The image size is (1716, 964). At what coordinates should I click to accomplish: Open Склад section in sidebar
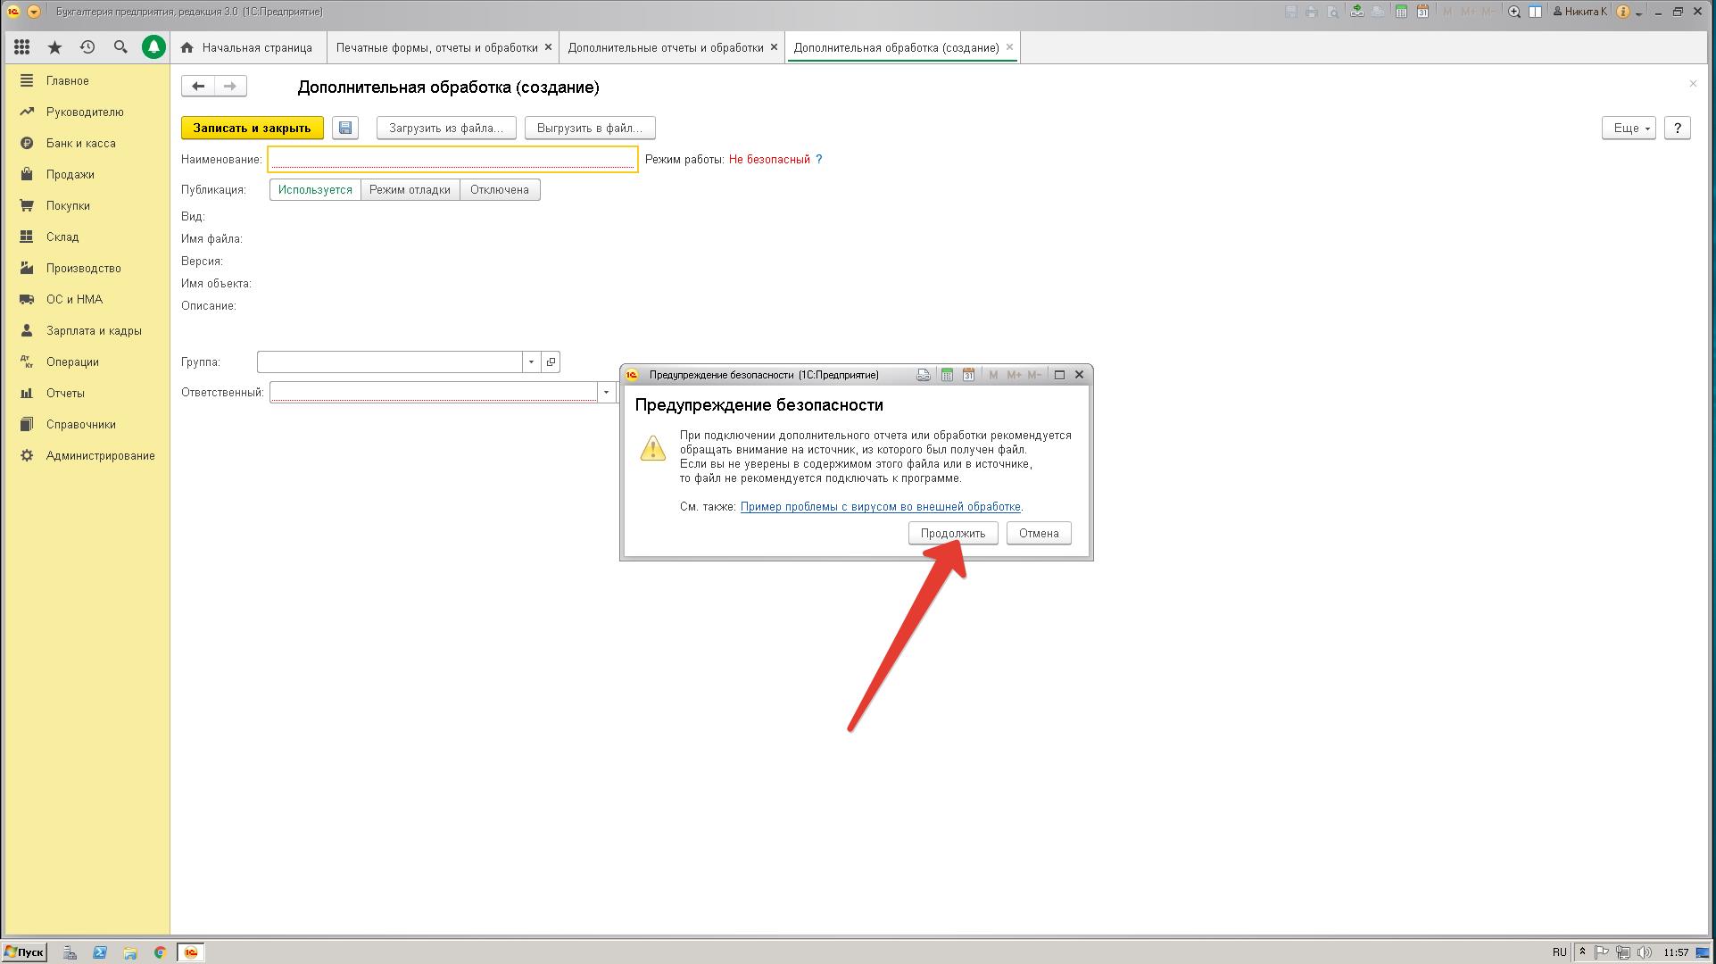(86, 237)
